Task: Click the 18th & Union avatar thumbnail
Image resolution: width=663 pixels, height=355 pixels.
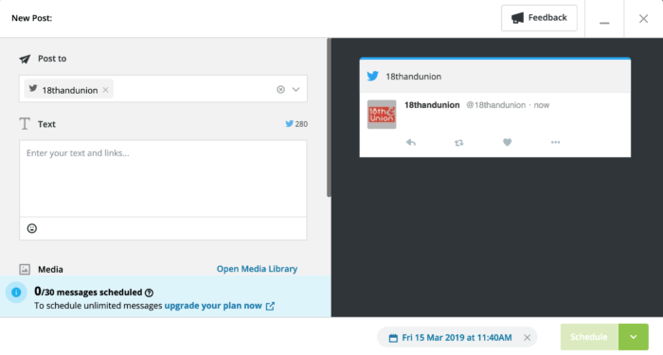Action: click(382, 115)
